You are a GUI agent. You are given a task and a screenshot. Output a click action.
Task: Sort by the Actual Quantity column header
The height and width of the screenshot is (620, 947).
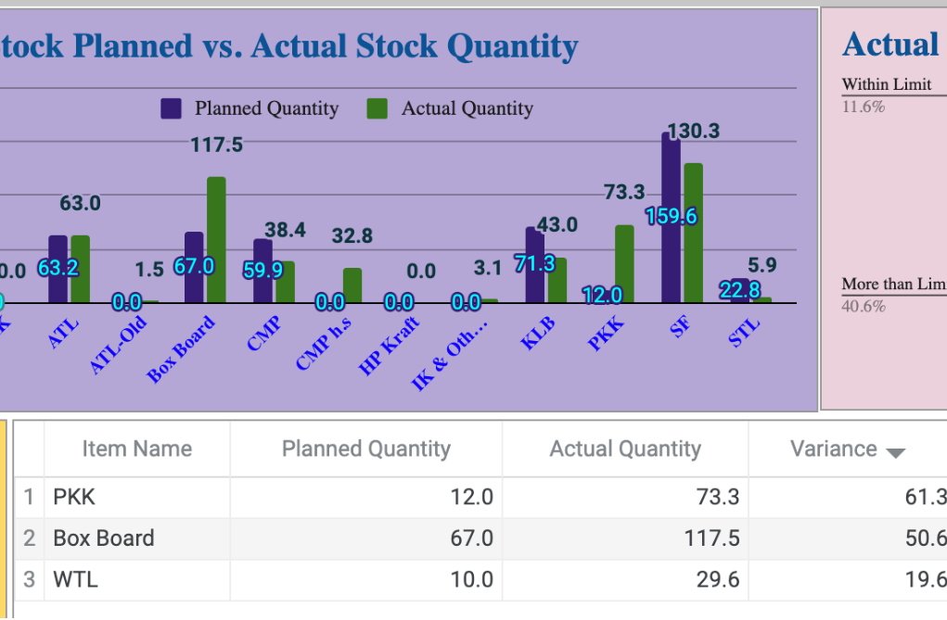[625, 449]
